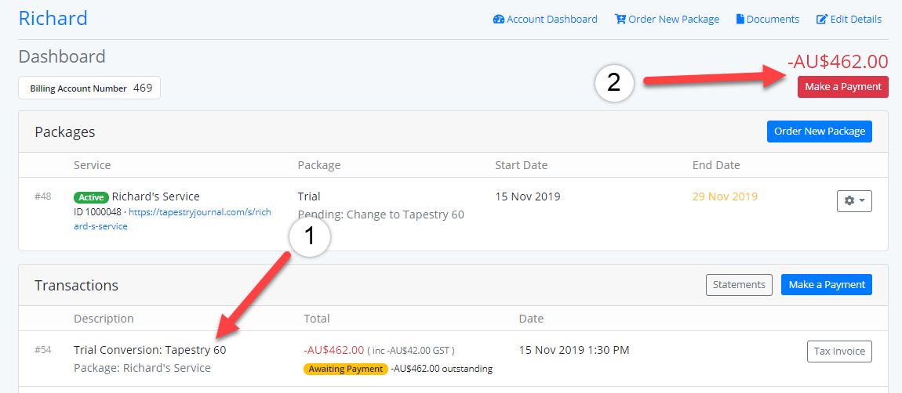Click the Documents file icon
This screenshot has width=902, height=393.
(740, 20)
